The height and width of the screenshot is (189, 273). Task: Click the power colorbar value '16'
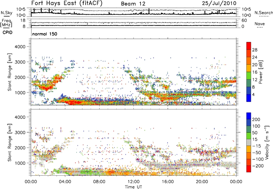pos(255,72)
